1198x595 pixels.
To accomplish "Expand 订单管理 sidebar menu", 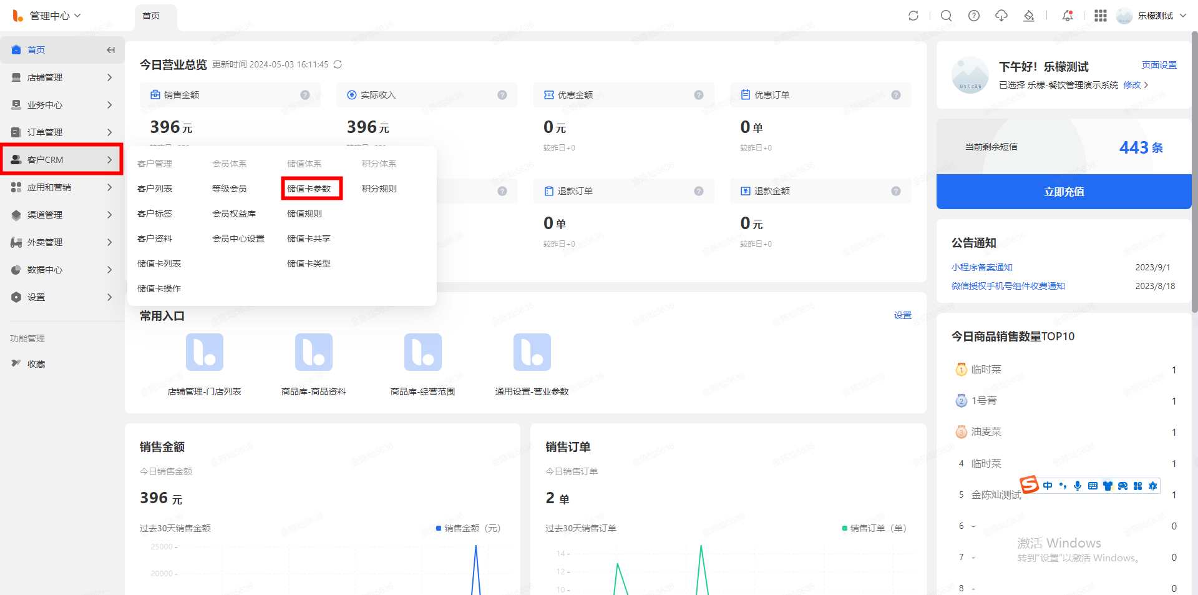I will (x=62, y=132).
